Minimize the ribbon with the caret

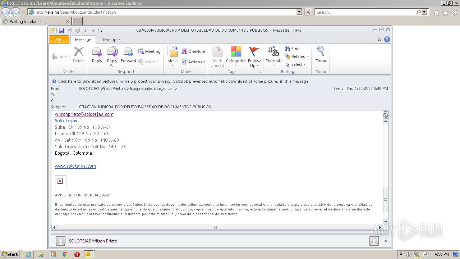pyautogui.click(x=379, y=40)
